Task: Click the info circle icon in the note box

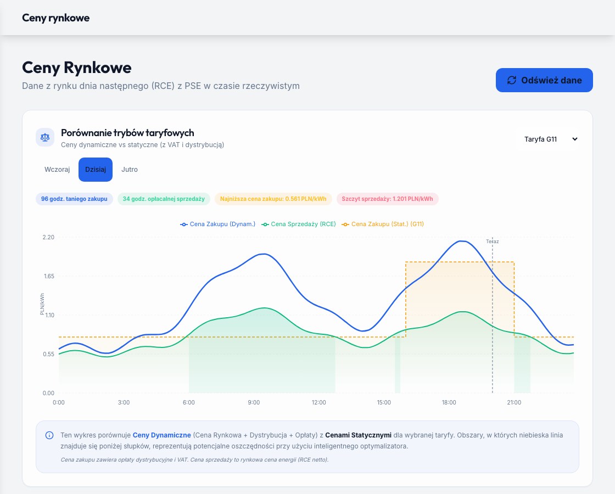Action: [x=49, y=435]
